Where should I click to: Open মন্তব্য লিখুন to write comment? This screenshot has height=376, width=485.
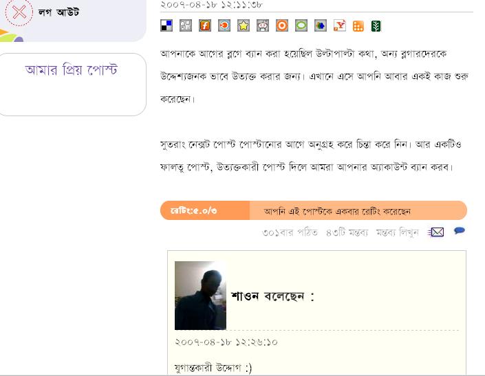pos(397,232)
